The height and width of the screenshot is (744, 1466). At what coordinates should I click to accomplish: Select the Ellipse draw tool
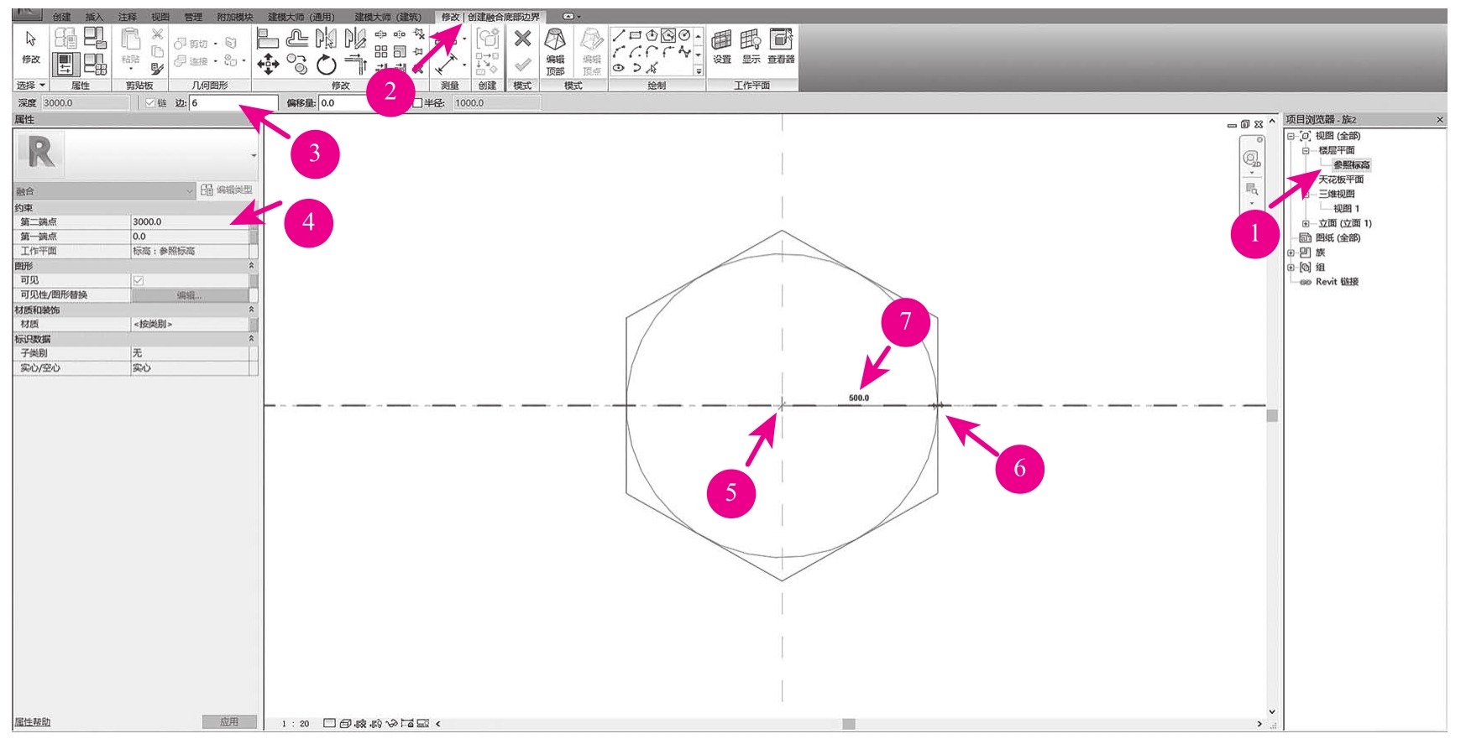coord(619,68)
